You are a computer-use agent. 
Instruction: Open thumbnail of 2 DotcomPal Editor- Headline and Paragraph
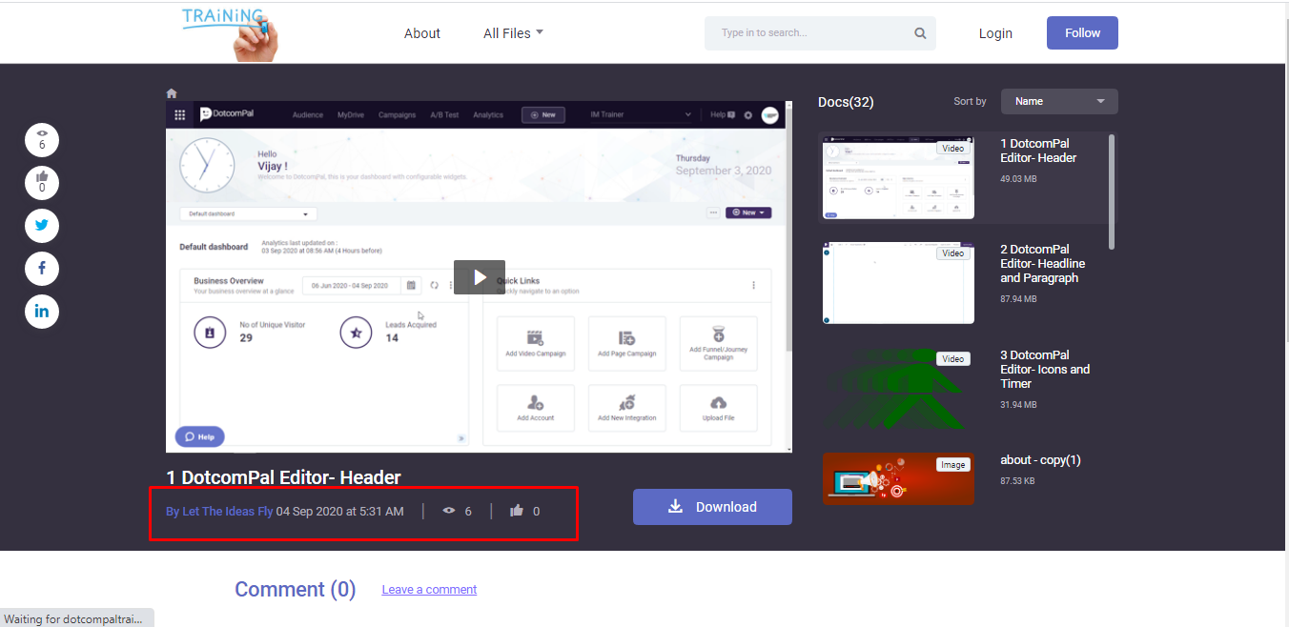(898, 283)
